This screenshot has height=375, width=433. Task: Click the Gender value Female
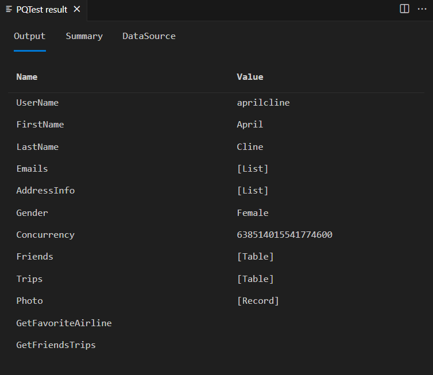click(x=253, y=213)
